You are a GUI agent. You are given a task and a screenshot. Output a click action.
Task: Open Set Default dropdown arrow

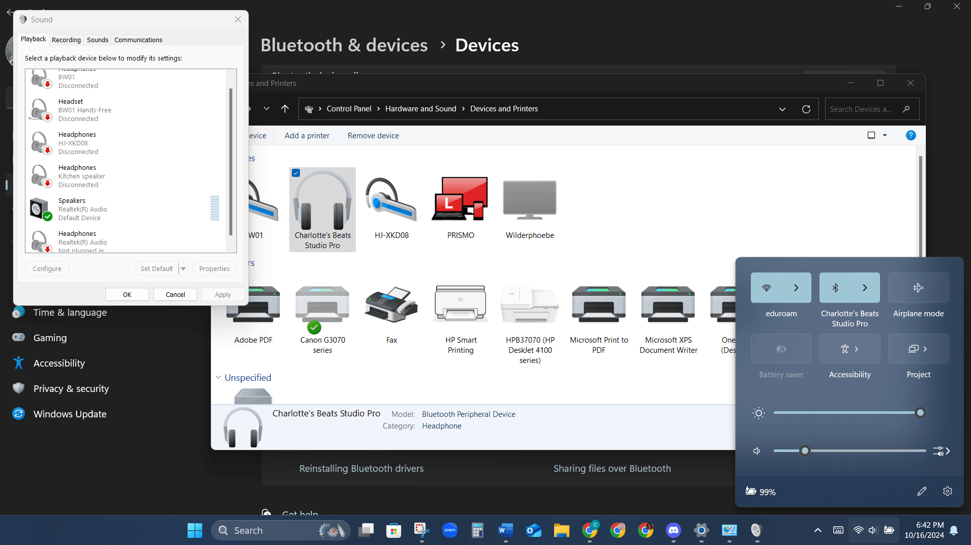tap(183, 268)
